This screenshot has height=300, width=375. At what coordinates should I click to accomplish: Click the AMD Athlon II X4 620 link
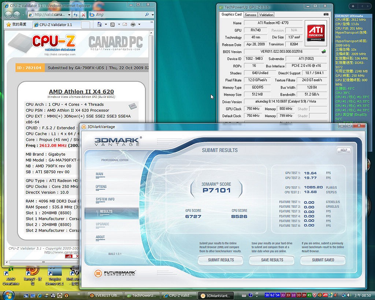pyautogui.click(x=81, y=91)
